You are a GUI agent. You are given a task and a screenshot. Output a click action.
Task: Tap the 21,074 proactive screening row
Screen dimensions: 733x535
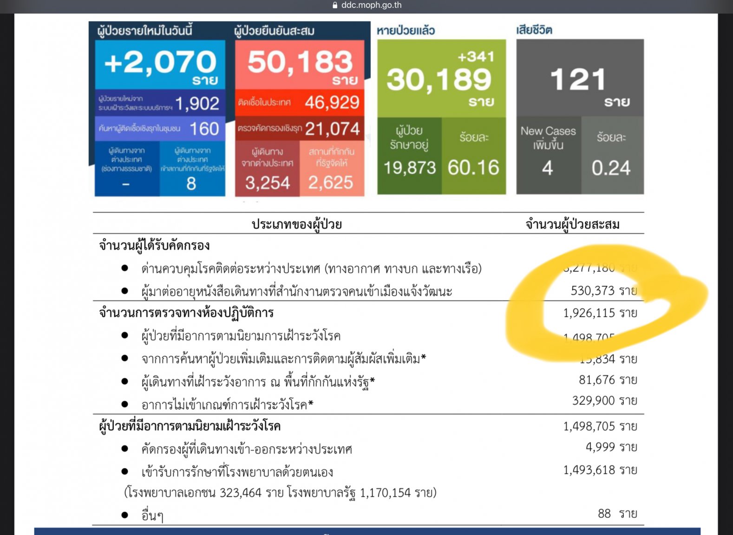[300, 129]
